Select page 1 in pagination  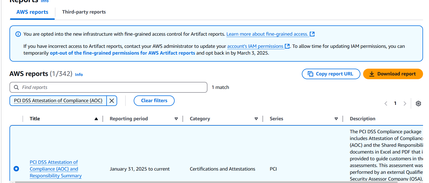395,103
